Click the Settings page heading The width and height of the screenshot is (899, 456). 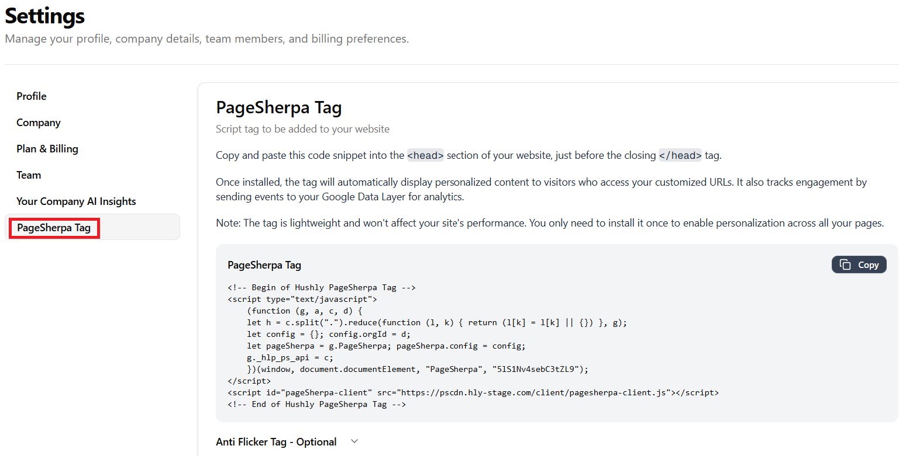tap(45, 16)
